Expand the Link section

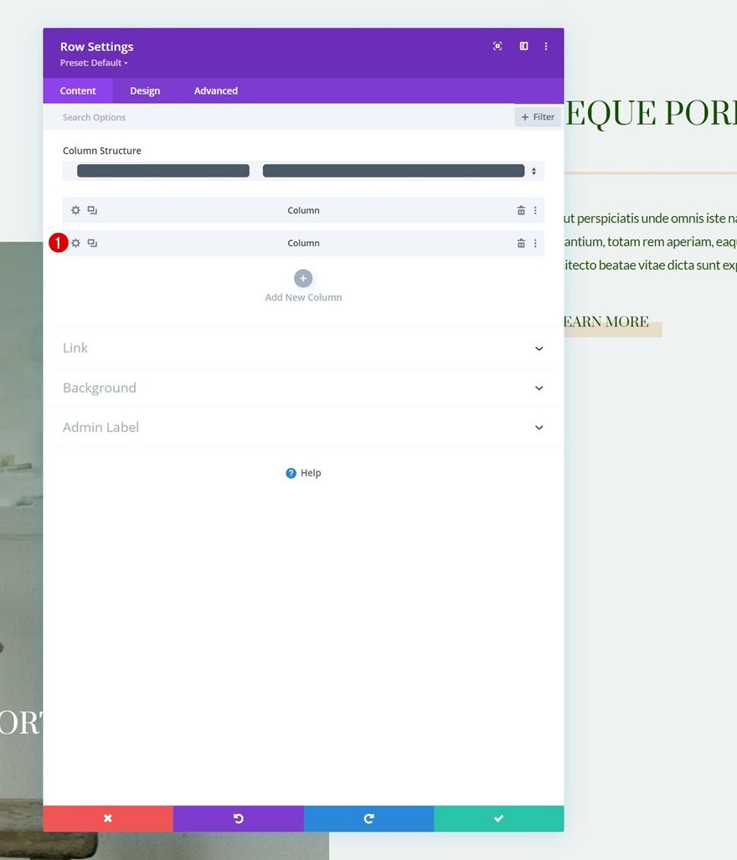tap(303, 348)
